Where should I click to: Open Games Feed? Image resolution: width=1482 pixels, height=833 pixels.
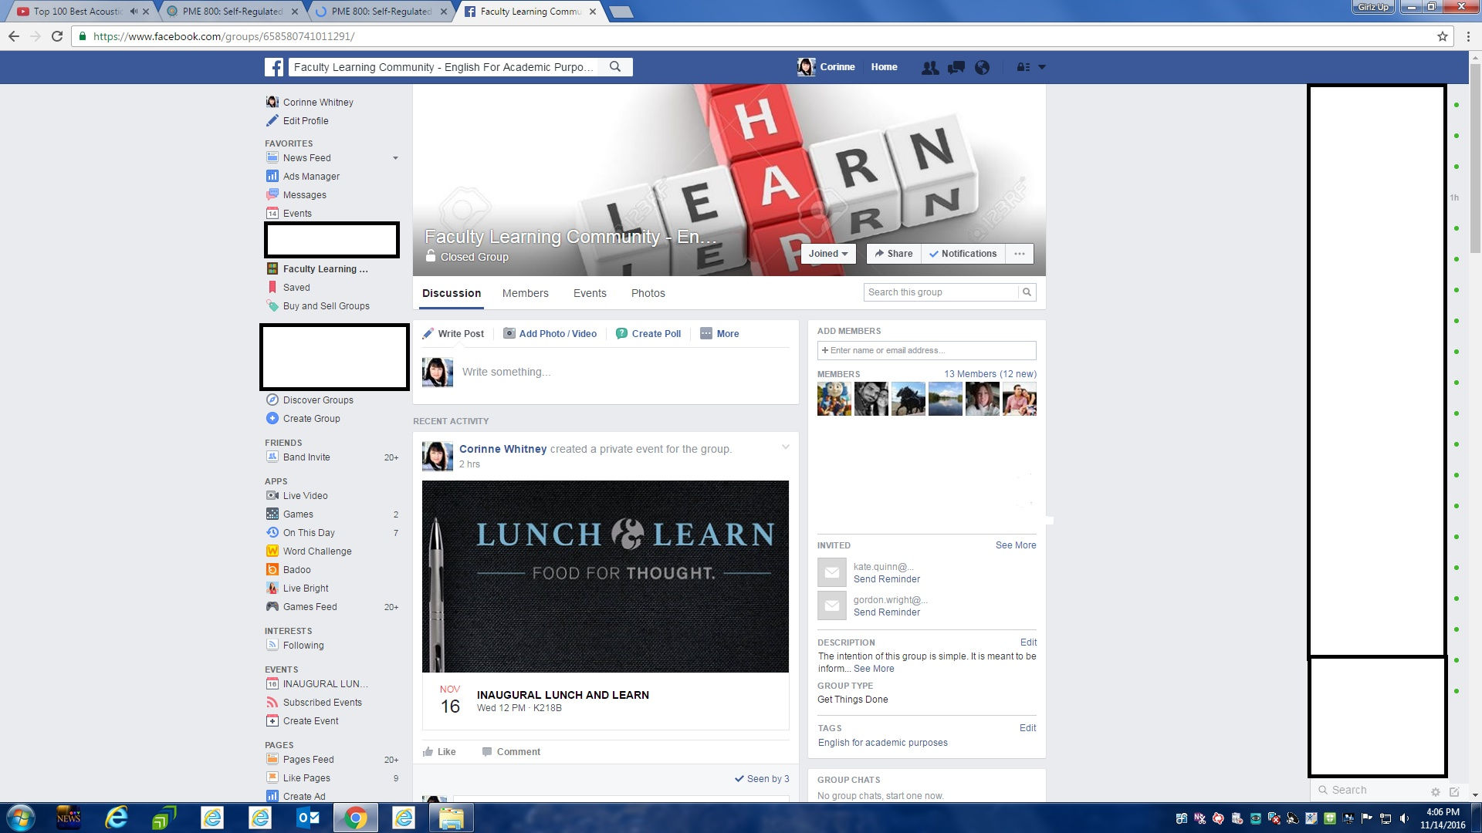(x=310, y=607)
